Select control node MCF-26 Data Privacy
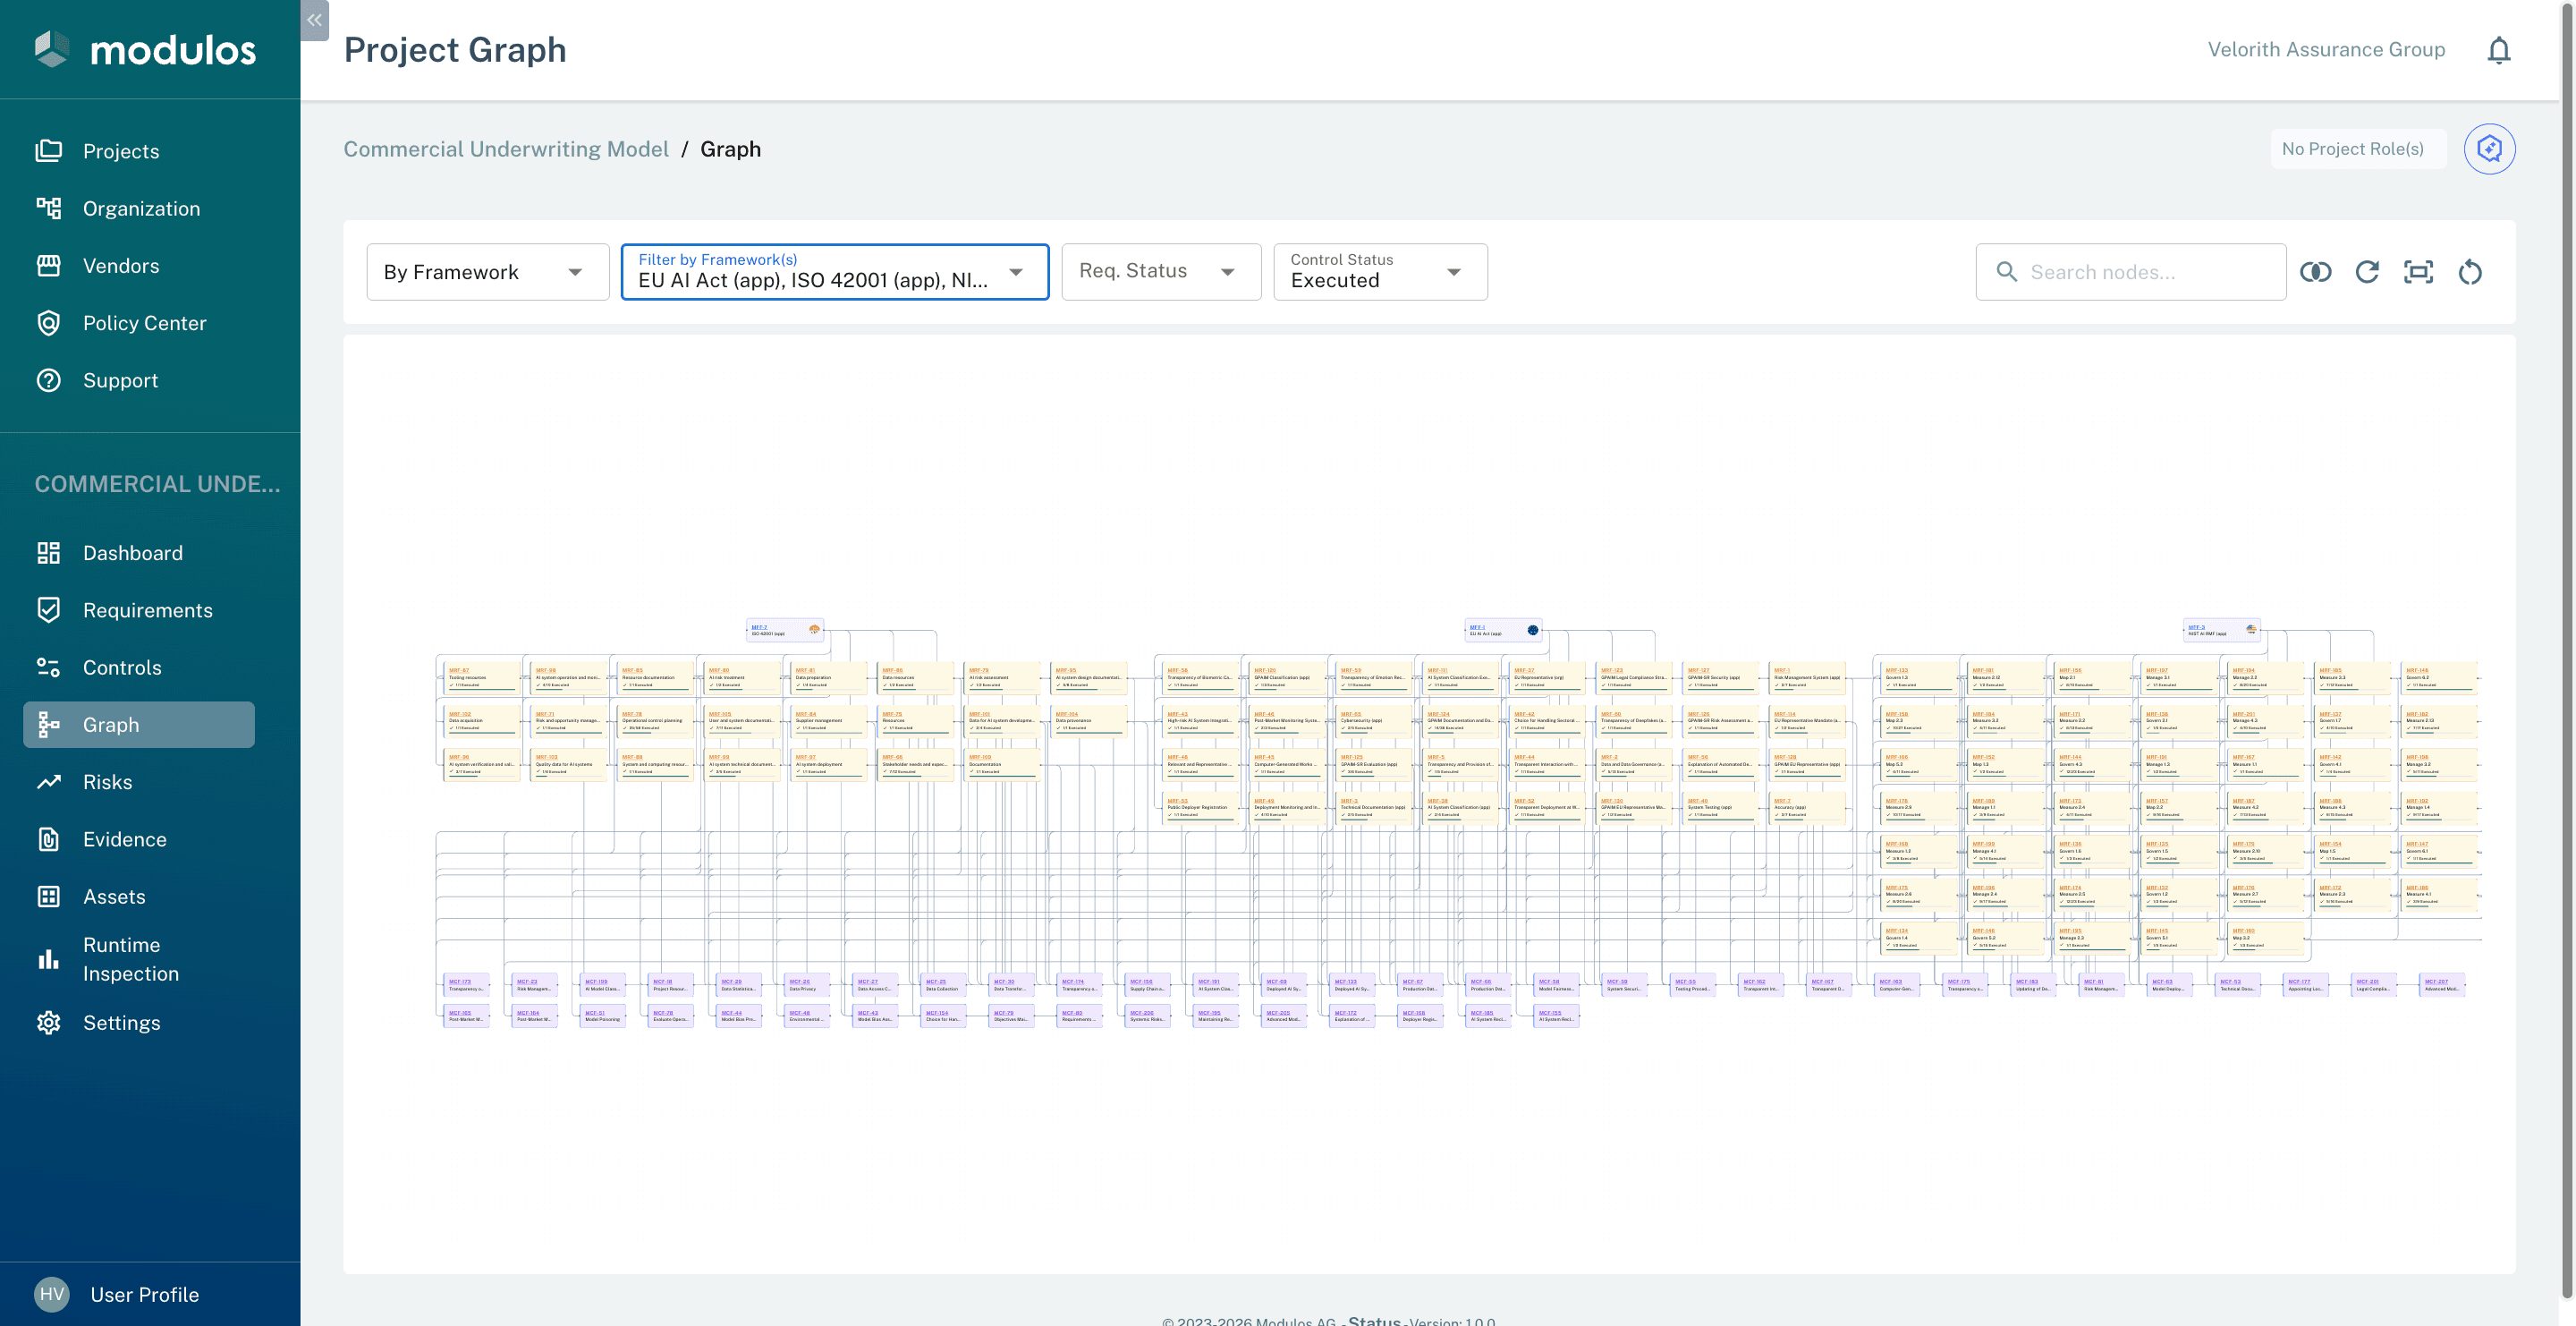Screen dimensions: 2576x1326 click(807, 985)
